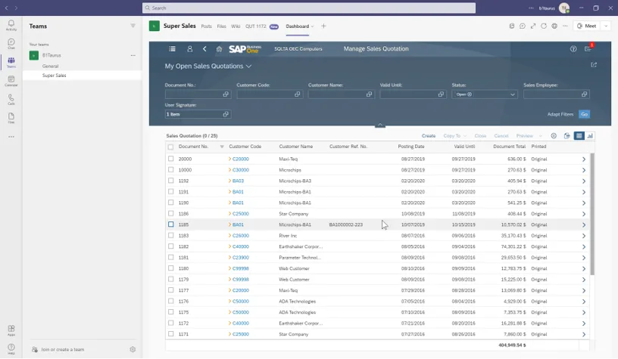
Task: Open Calls in Teams sidebar
Action: tap(11, 100)
